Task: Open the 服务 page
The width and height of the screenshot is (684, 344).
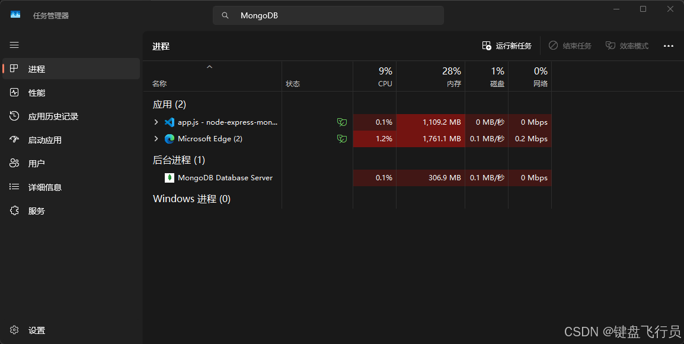Action: 71,211
